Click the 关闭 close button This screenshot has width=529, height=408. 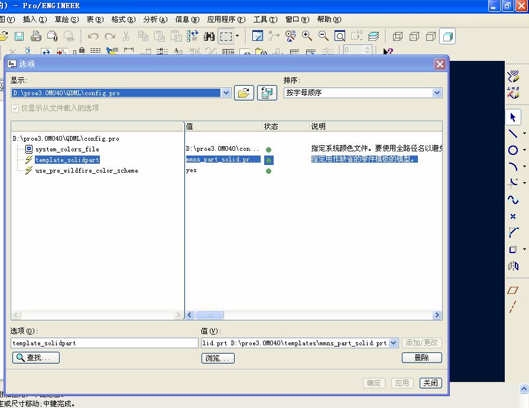(431, 383)
